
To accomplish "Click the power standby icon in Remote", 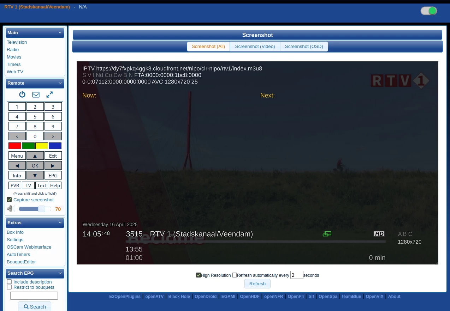I will click(22, 94).
